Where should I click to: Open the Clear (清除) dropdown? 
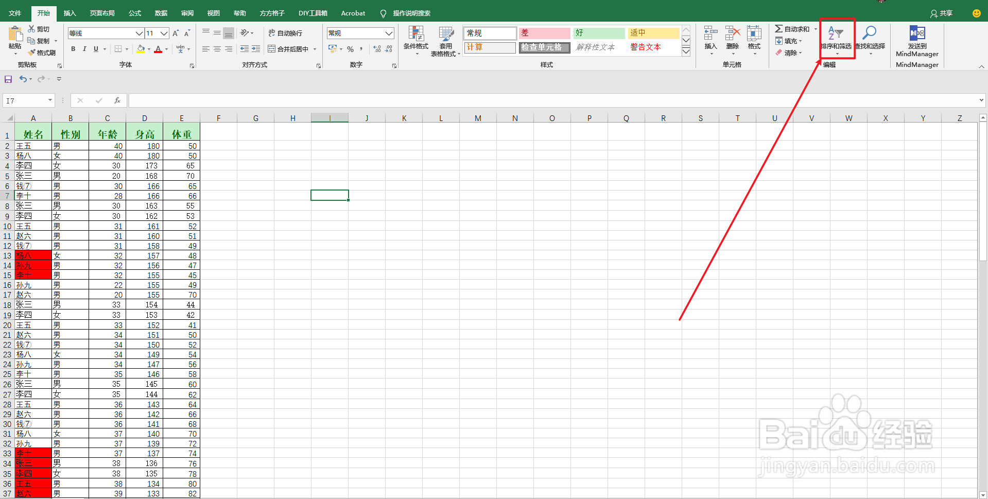[789, 53]
